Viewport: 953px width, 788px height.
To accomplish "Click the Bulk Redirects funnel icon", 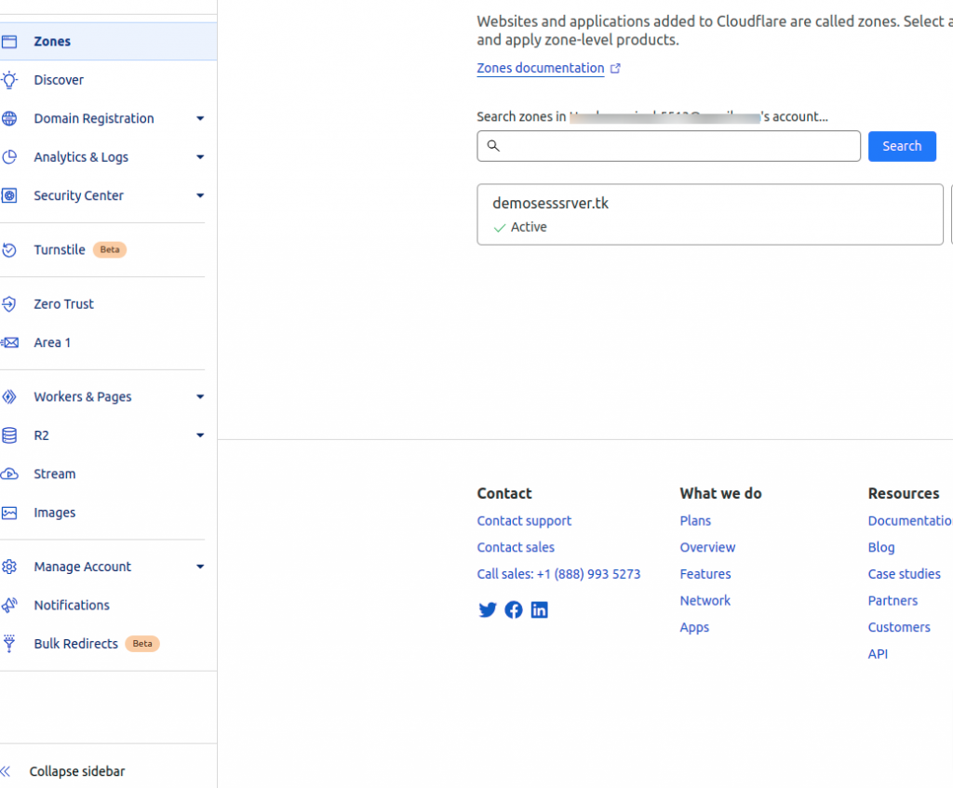I will click(9, 644).
